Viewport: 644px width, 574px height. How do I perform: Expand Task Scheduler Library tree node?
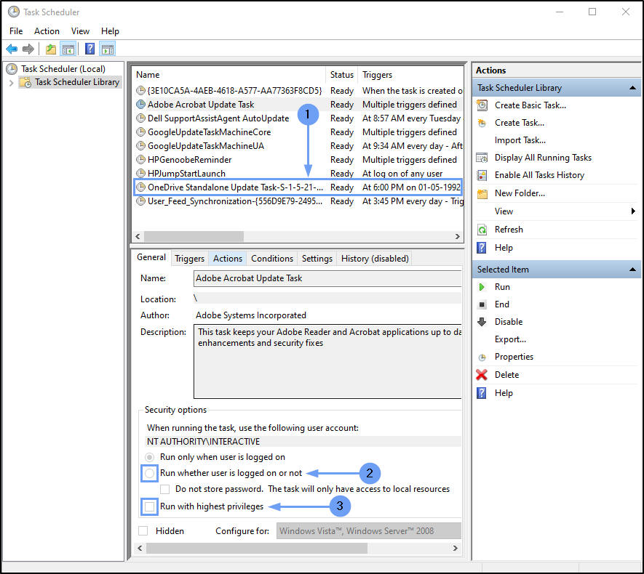pos(11,82)
